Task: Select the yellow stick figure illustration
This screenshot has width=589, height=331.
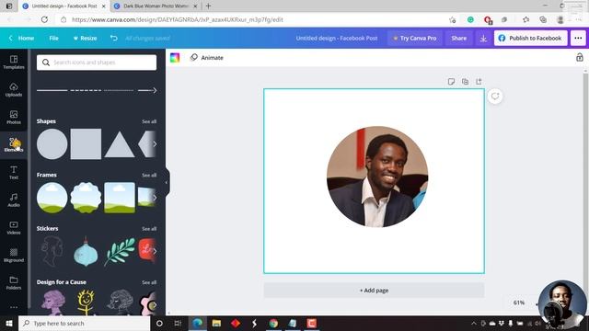Action: point(86,302)
